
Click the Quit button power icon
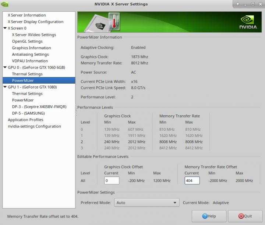[x=241, y=216]
